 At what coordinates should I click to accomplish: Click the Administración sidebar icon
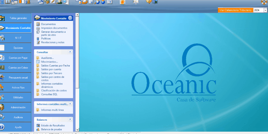[2, 107]
